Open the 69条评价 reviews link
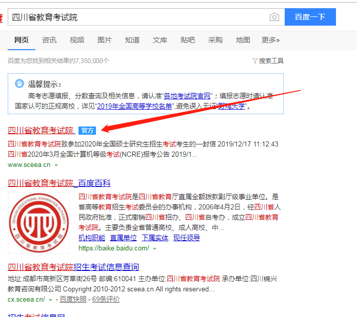 point(106,300)
